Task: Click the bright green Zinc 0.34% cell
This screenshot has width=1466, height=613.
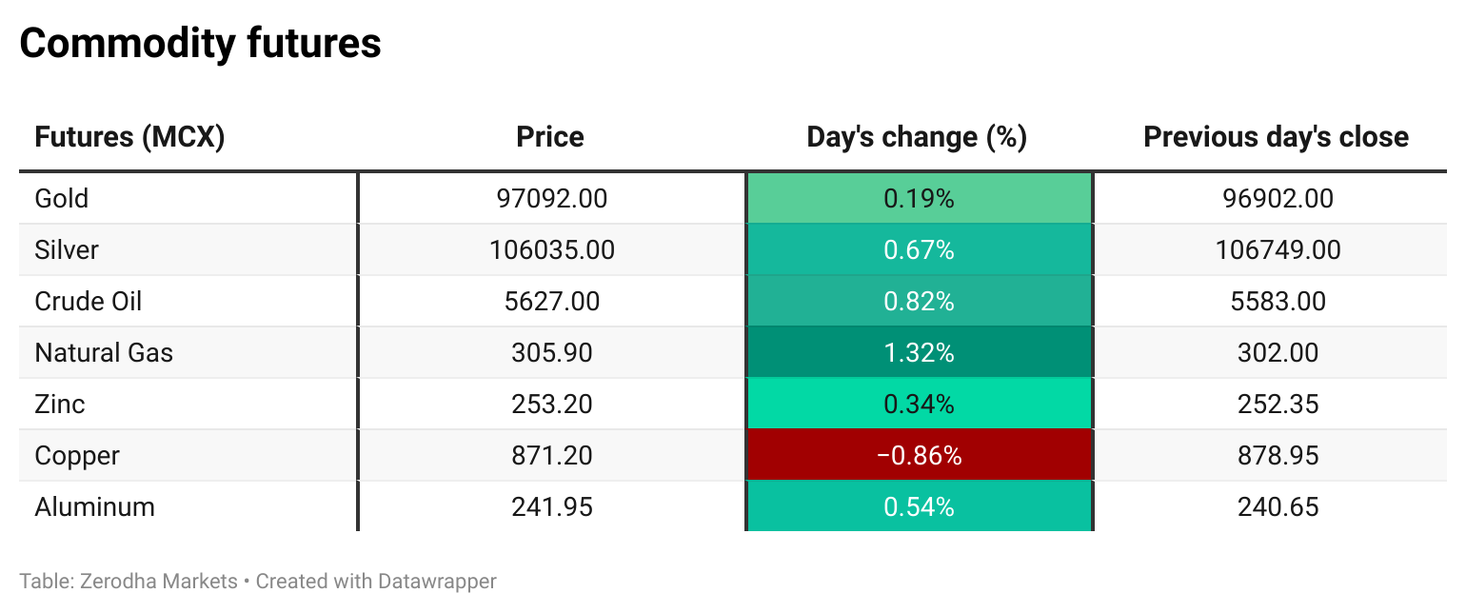Action: (x=920, y=405)
